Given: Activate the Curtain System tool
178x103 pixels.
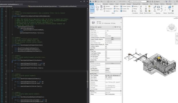Looking at the screenshot, I should pos(125,7).
